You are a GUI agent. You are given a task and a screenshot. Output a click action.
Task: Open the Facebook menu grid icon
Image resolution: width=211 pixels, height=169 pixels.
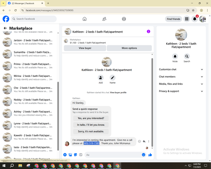pyautogui.click(x=187, y=19)
